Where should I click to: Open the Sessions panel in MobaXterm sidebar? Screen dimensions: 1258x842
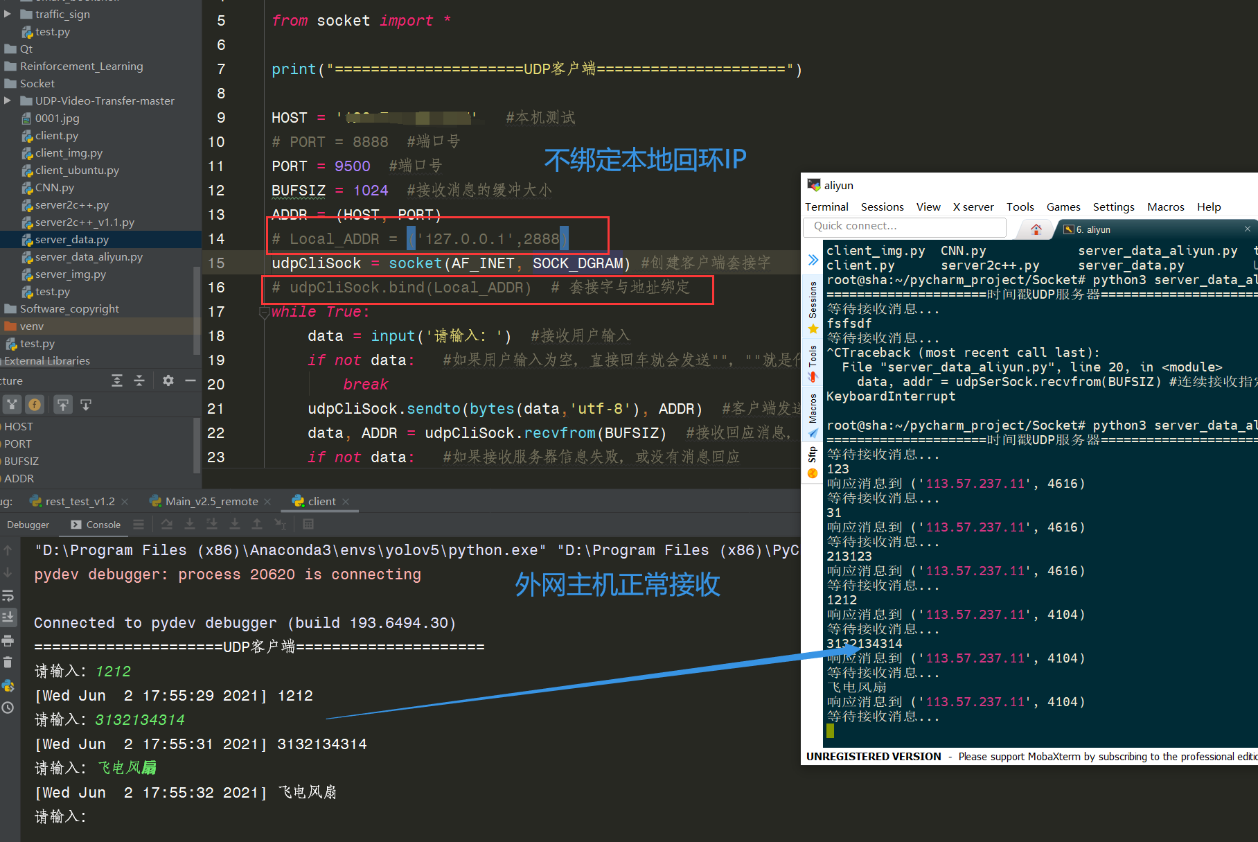click(x=812, y=298)
